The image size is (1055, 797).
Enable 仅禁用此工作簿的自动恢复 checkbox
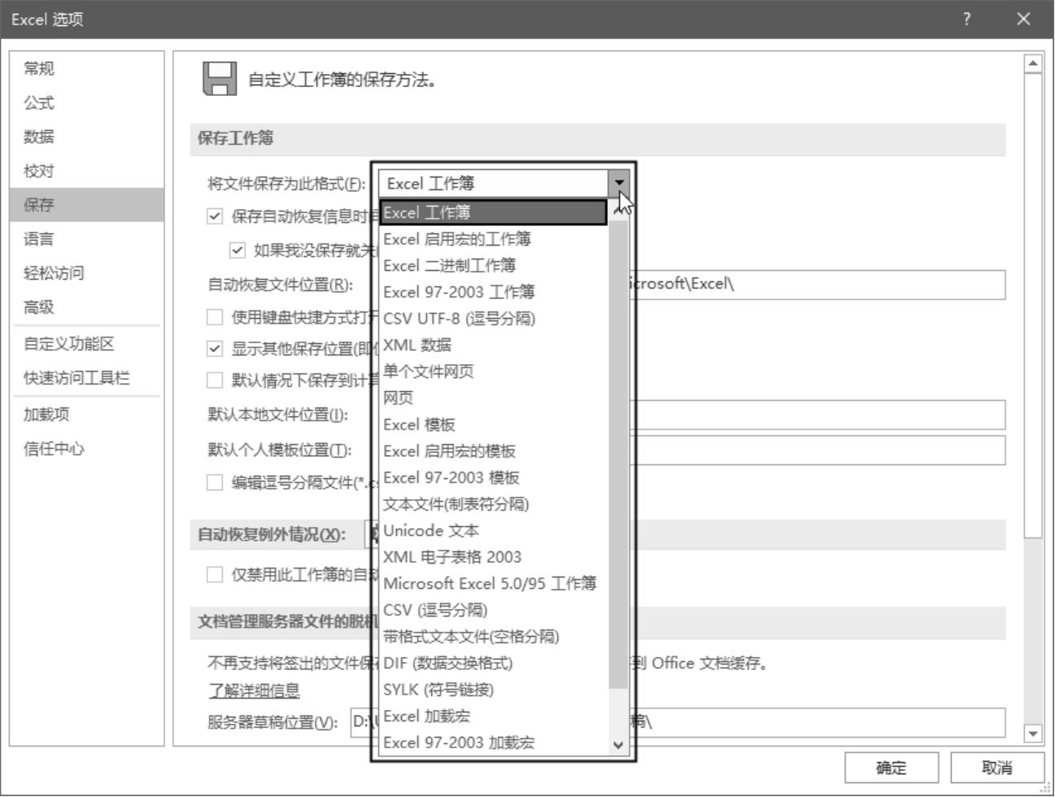(x=215, y=575)
